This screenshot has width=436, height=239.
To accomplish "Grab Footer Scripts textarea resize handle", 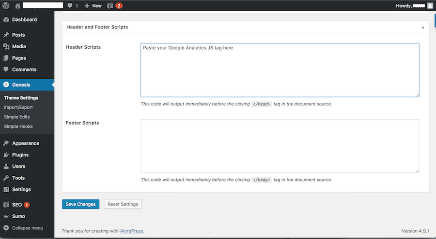I will 418,171.
